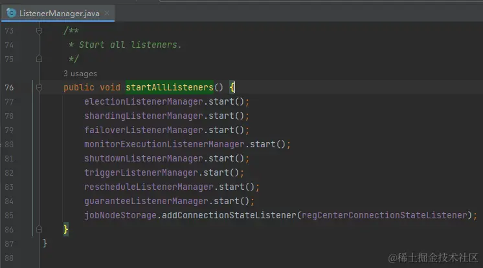Click line number 80 in the gutter
The image size is (483, 268).
pos(9,144)
